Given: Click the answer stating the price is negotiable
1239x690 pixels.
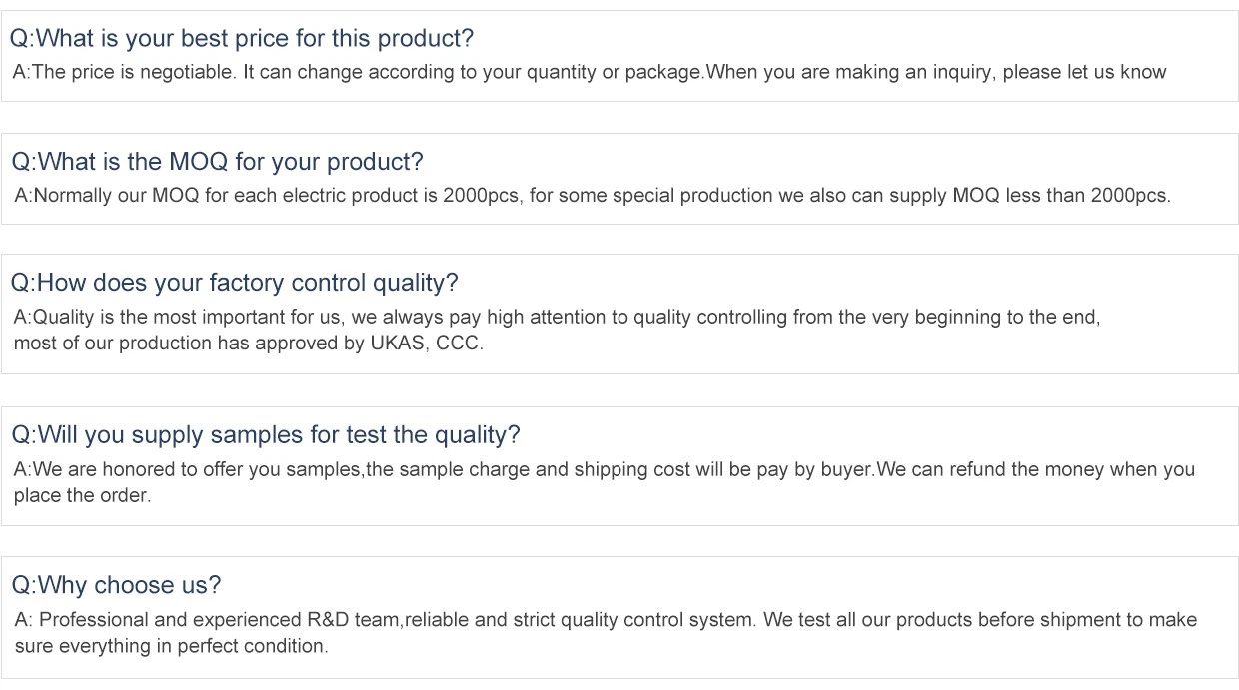Looking at the screenshot, I should (x=589, y=72).
